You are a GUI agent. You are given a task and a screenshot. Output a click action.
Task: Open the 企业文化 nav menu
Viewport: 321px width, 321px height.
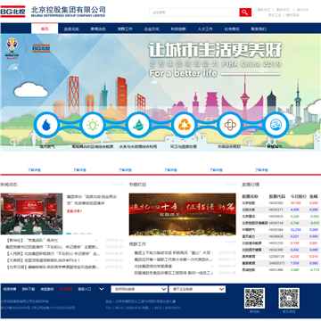coord(152,29)
